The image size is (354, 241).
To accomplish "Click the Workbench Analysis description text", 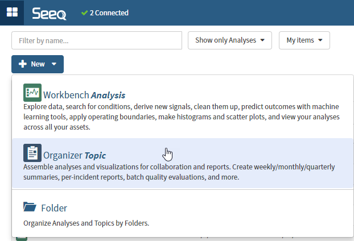I will coord(181,117).
